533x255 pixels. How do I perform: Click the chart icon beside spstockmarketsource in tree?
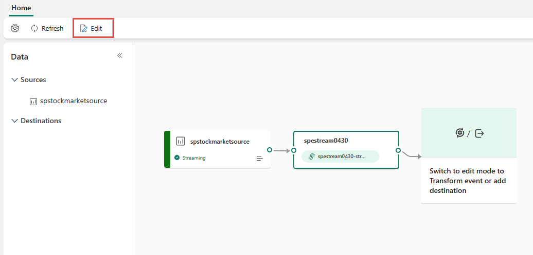click(33, 102)
